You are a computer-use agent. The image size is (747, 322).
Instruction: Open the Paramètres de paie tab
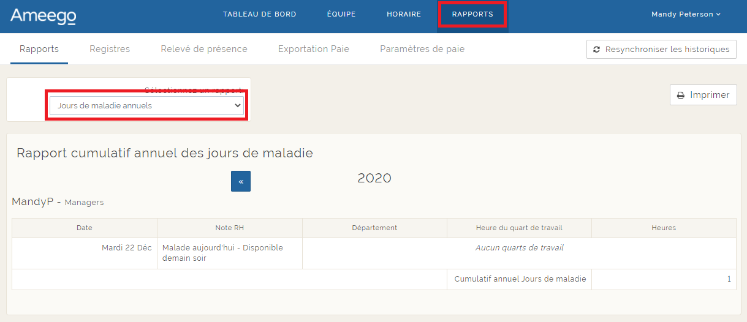pos(422,49)
